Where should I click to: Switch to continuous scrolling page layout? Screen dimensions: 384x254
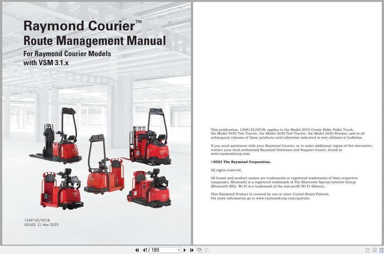(374, 250)
